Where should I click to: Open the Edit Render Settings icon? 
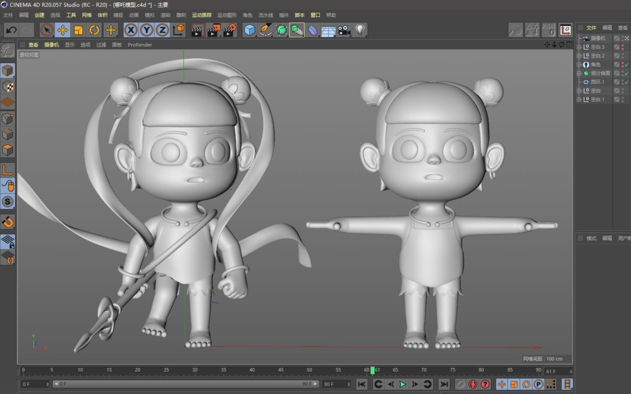coord(230,30)
